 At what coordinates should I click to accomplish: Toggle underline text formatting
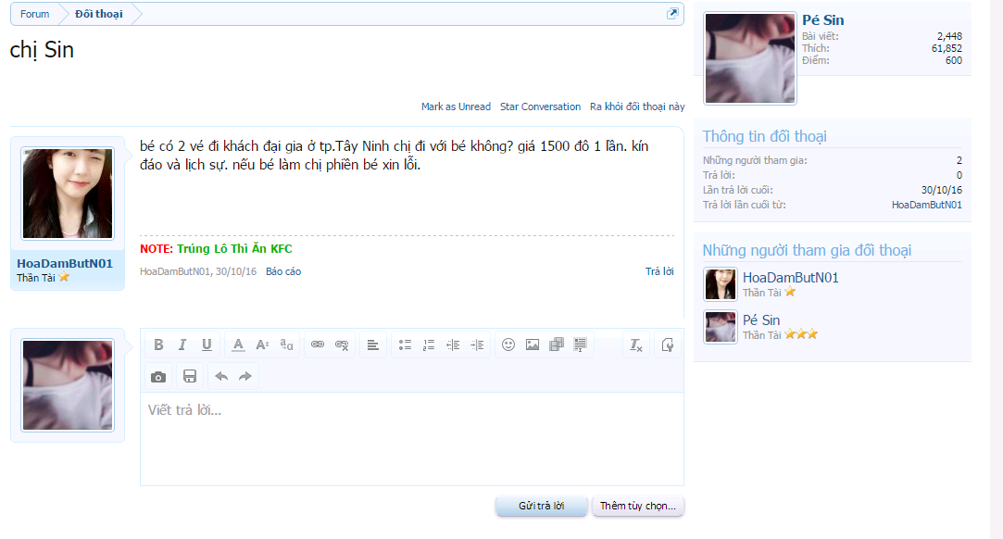pyautogui.click(x=207, y=345)
